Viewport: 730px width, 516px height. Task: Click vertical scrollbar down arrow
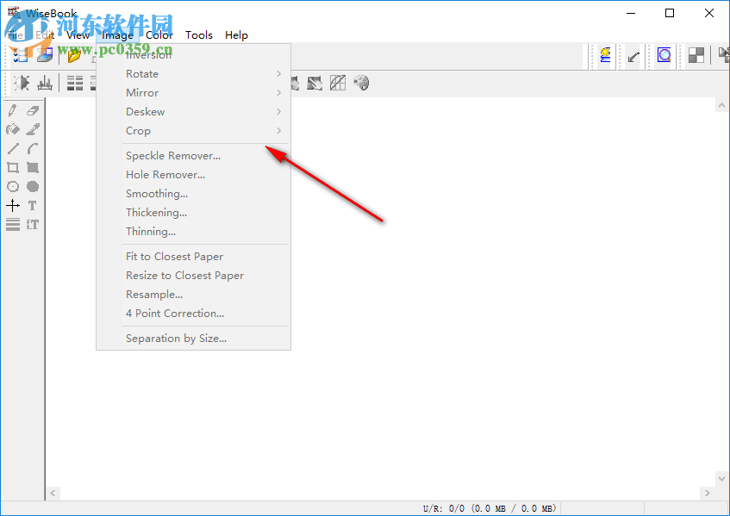pyautogui.click(x=721, y=478)
